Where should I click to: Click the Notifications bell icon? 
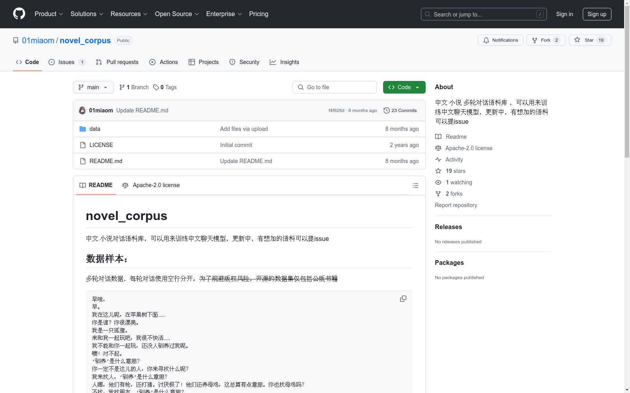486,40
